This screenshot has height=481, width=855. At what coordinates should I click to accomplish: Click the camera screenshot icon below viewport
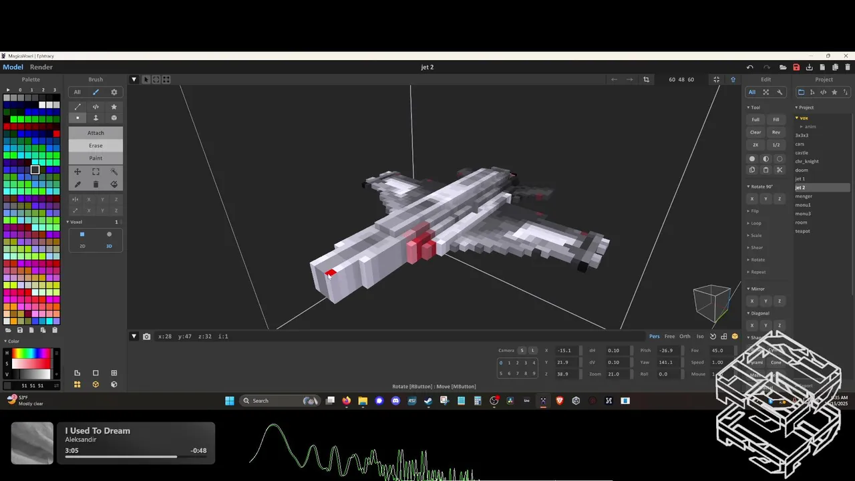(146, 337)
